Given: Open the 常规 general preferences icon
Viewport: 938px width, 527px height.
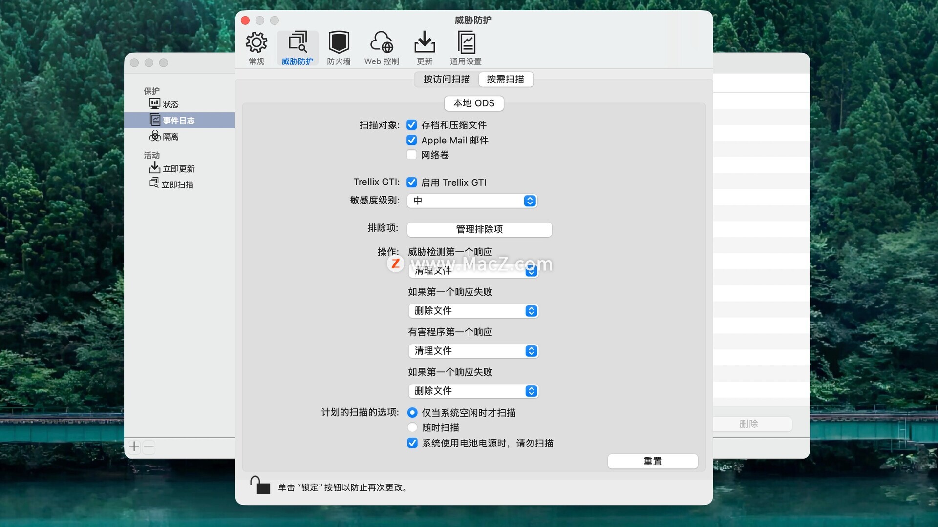Looking at the screenshot, I should tap(256, 42).
